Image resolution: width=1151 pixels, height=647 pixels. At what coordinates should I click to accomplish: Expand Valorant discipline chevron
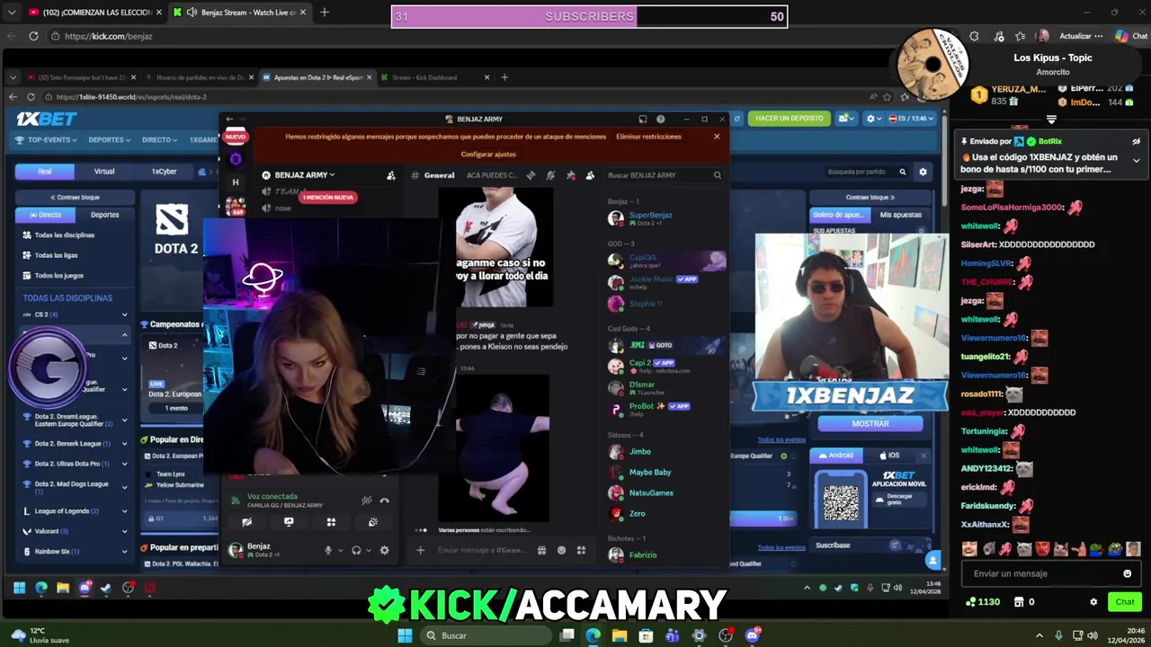(125, 531)
